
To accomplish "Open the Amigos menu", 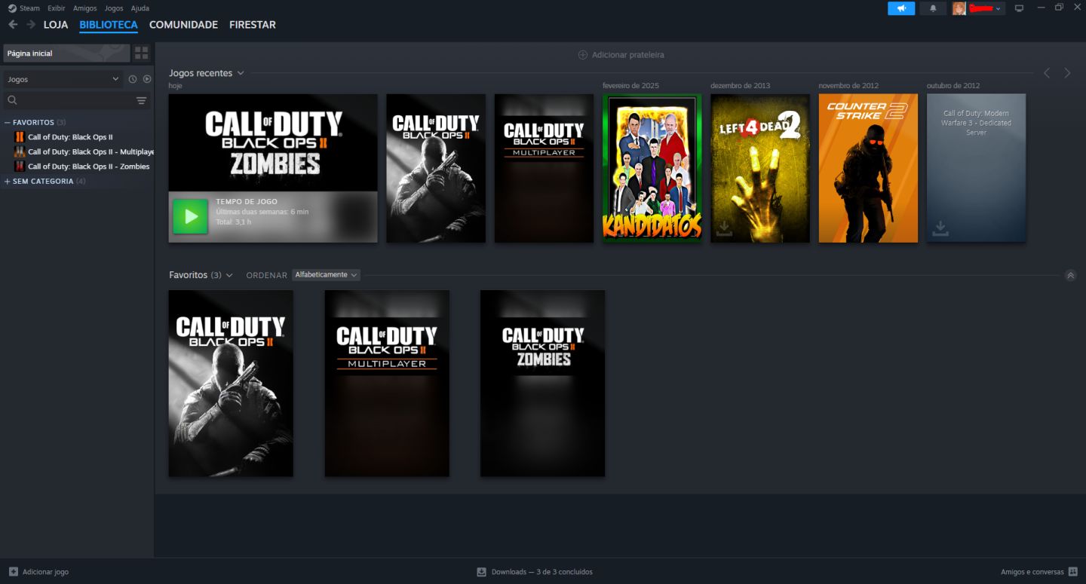I will [85, 8].
